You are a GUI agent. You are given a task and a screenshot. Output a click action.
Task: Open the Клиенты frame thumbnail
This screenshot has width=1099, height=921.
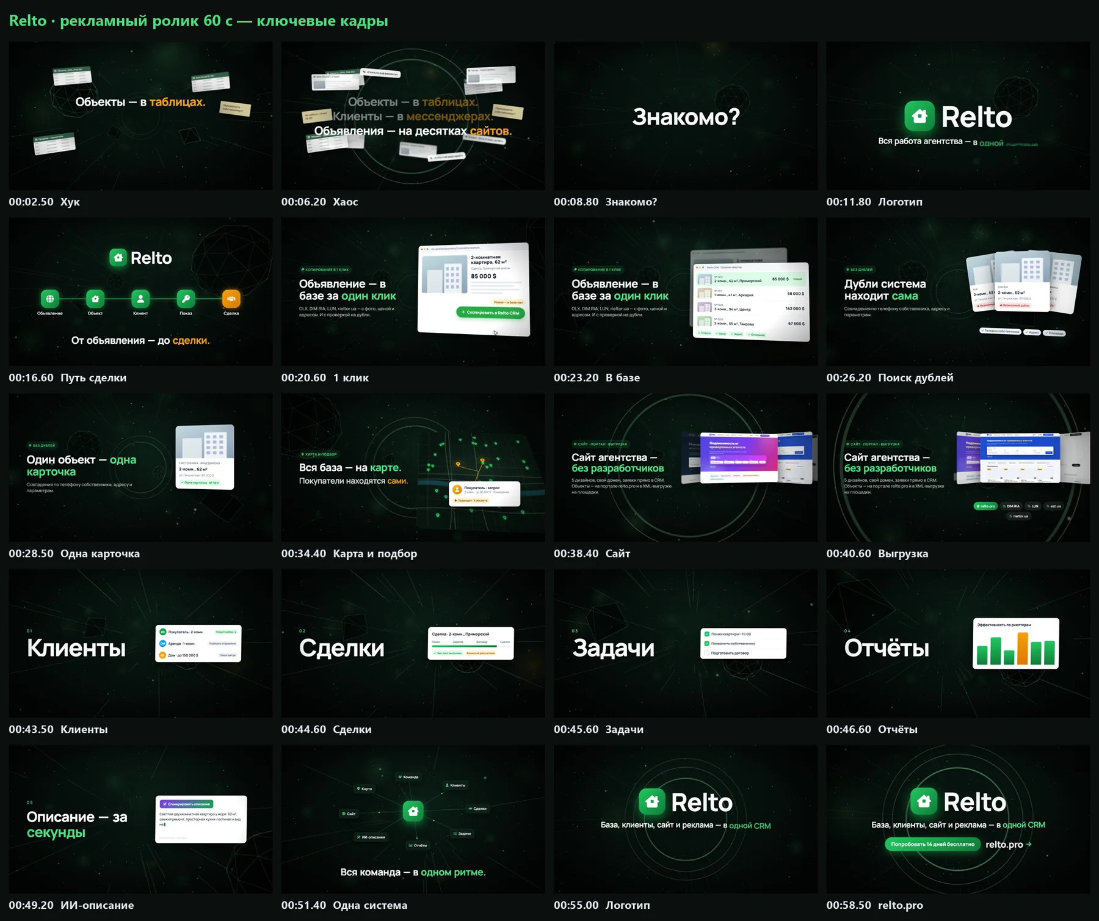tap(140, 643)
